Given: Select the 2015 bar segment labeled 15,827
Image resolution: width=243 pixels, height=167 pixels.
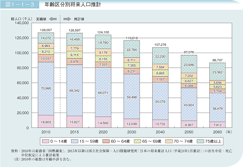Looking at the screenshot, I should (x=74, y=121).
